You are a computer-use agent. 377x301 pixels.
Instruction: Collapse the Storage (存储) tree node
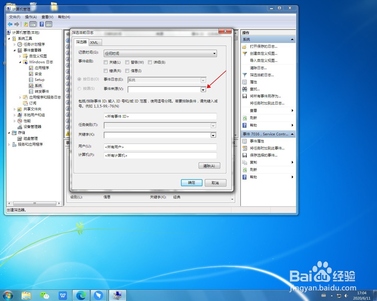tap(9, 133)
